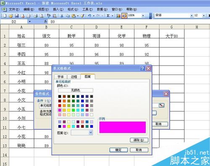Pick the black swatch in the palette's first row
210x166 pixels.
coord(60,96)
